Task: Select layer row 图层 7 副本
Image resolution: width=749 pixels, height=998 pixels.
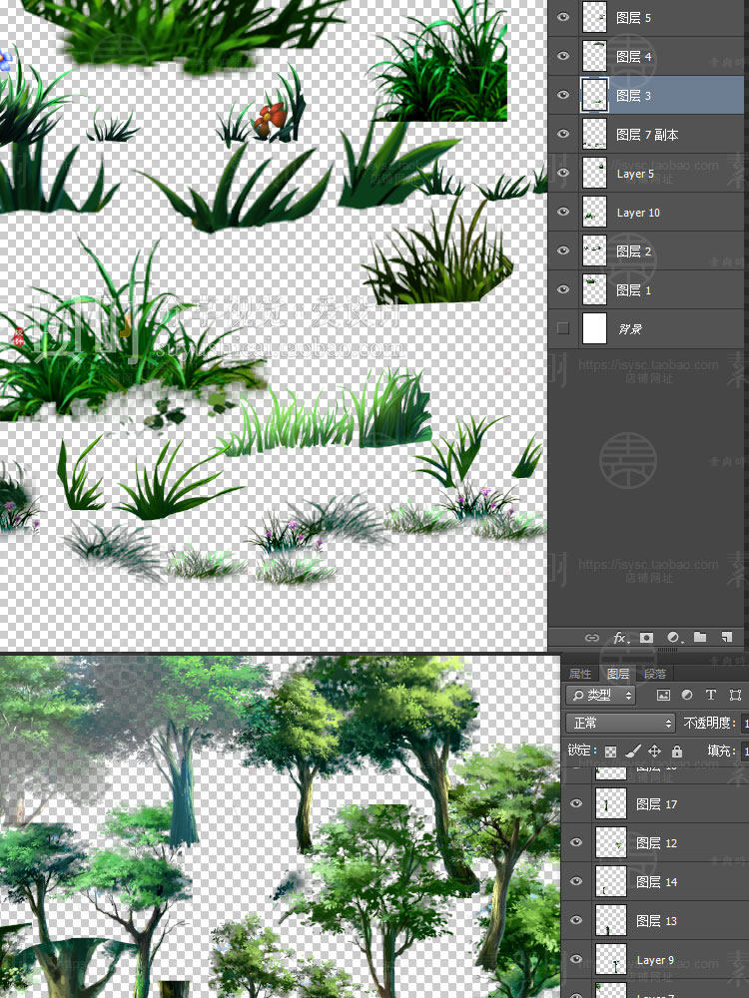Action: [648, 134]
